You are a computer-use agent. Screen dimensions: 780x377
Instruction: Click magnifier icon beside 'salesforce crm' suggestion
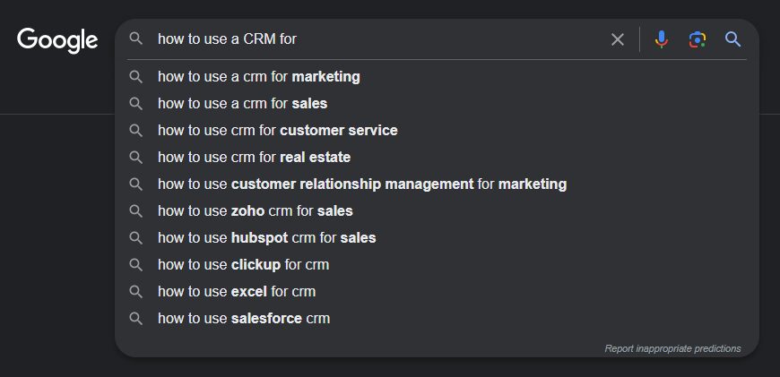pyautogui.click(x=136, y=319)
